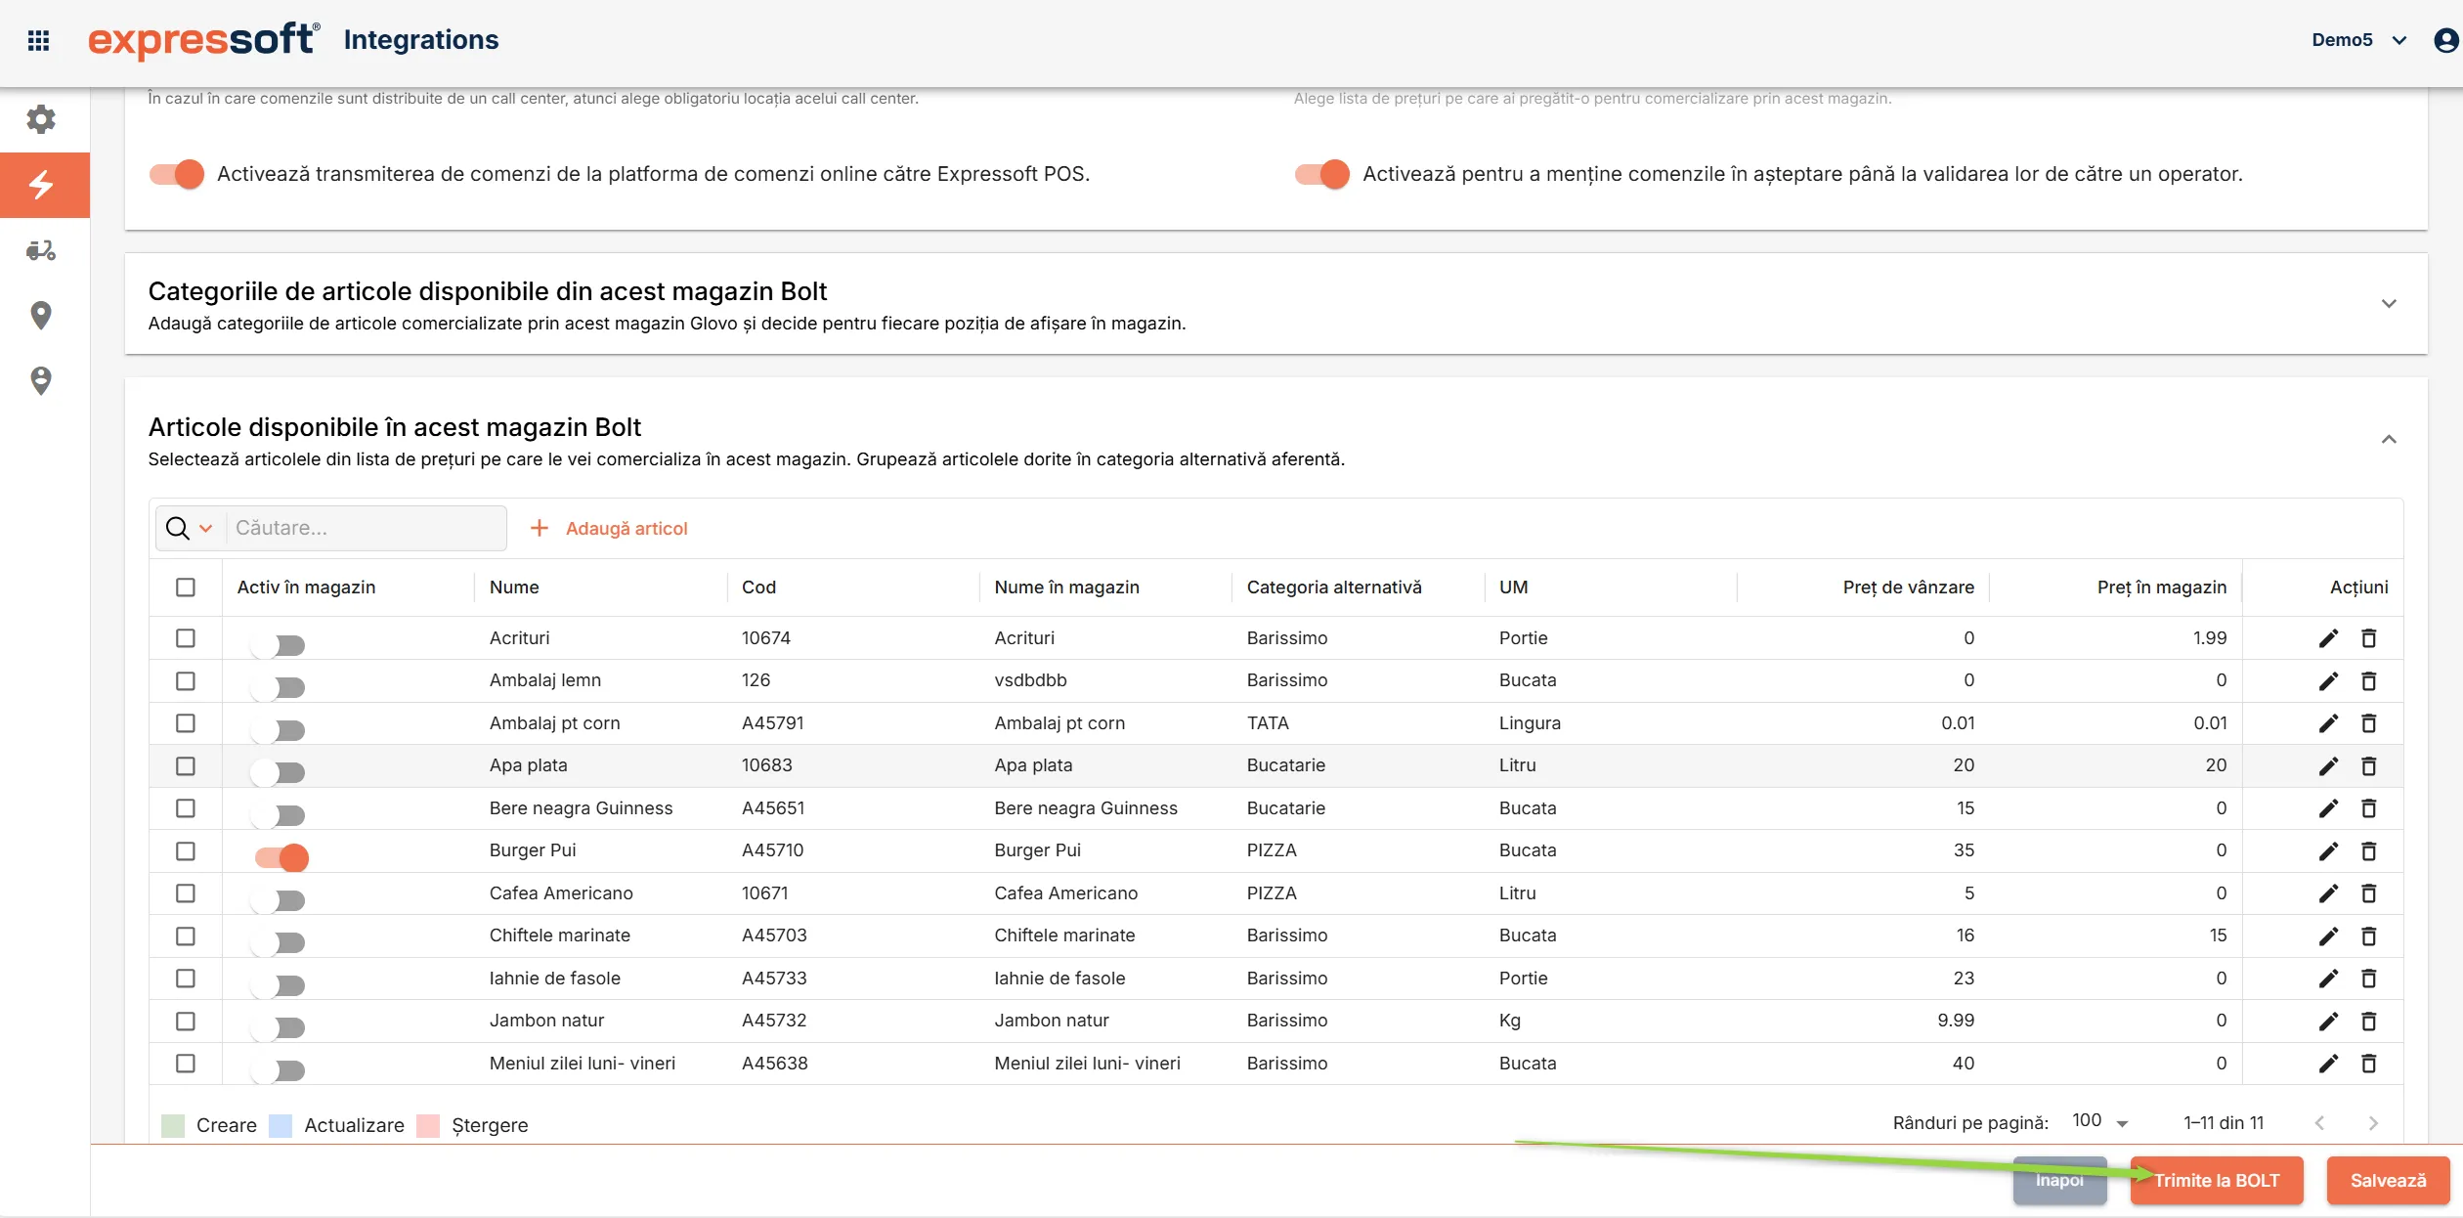
Task: Edit the Burger Pui article
Action: (2329, 850)
